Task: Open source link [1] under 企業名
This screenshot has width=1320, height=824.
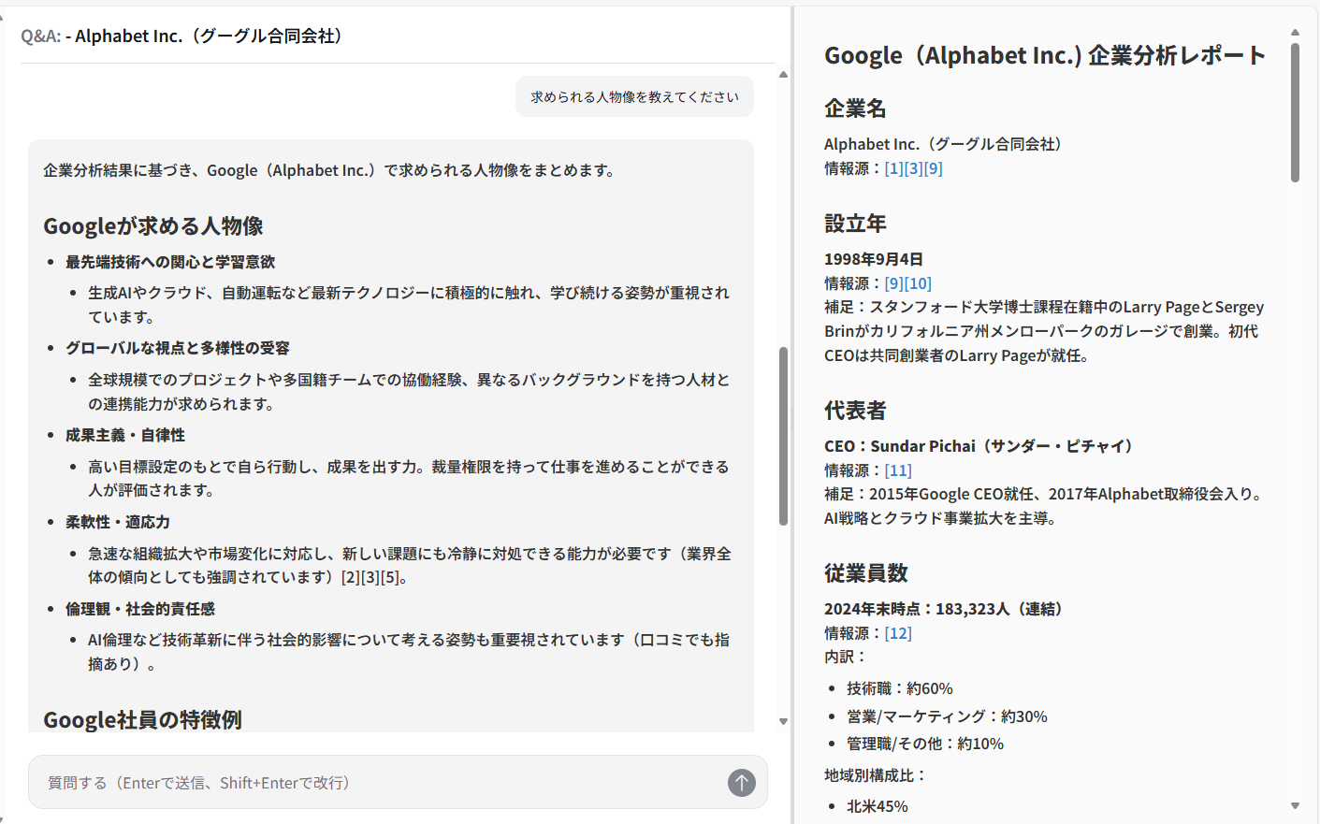Action: 893,168
